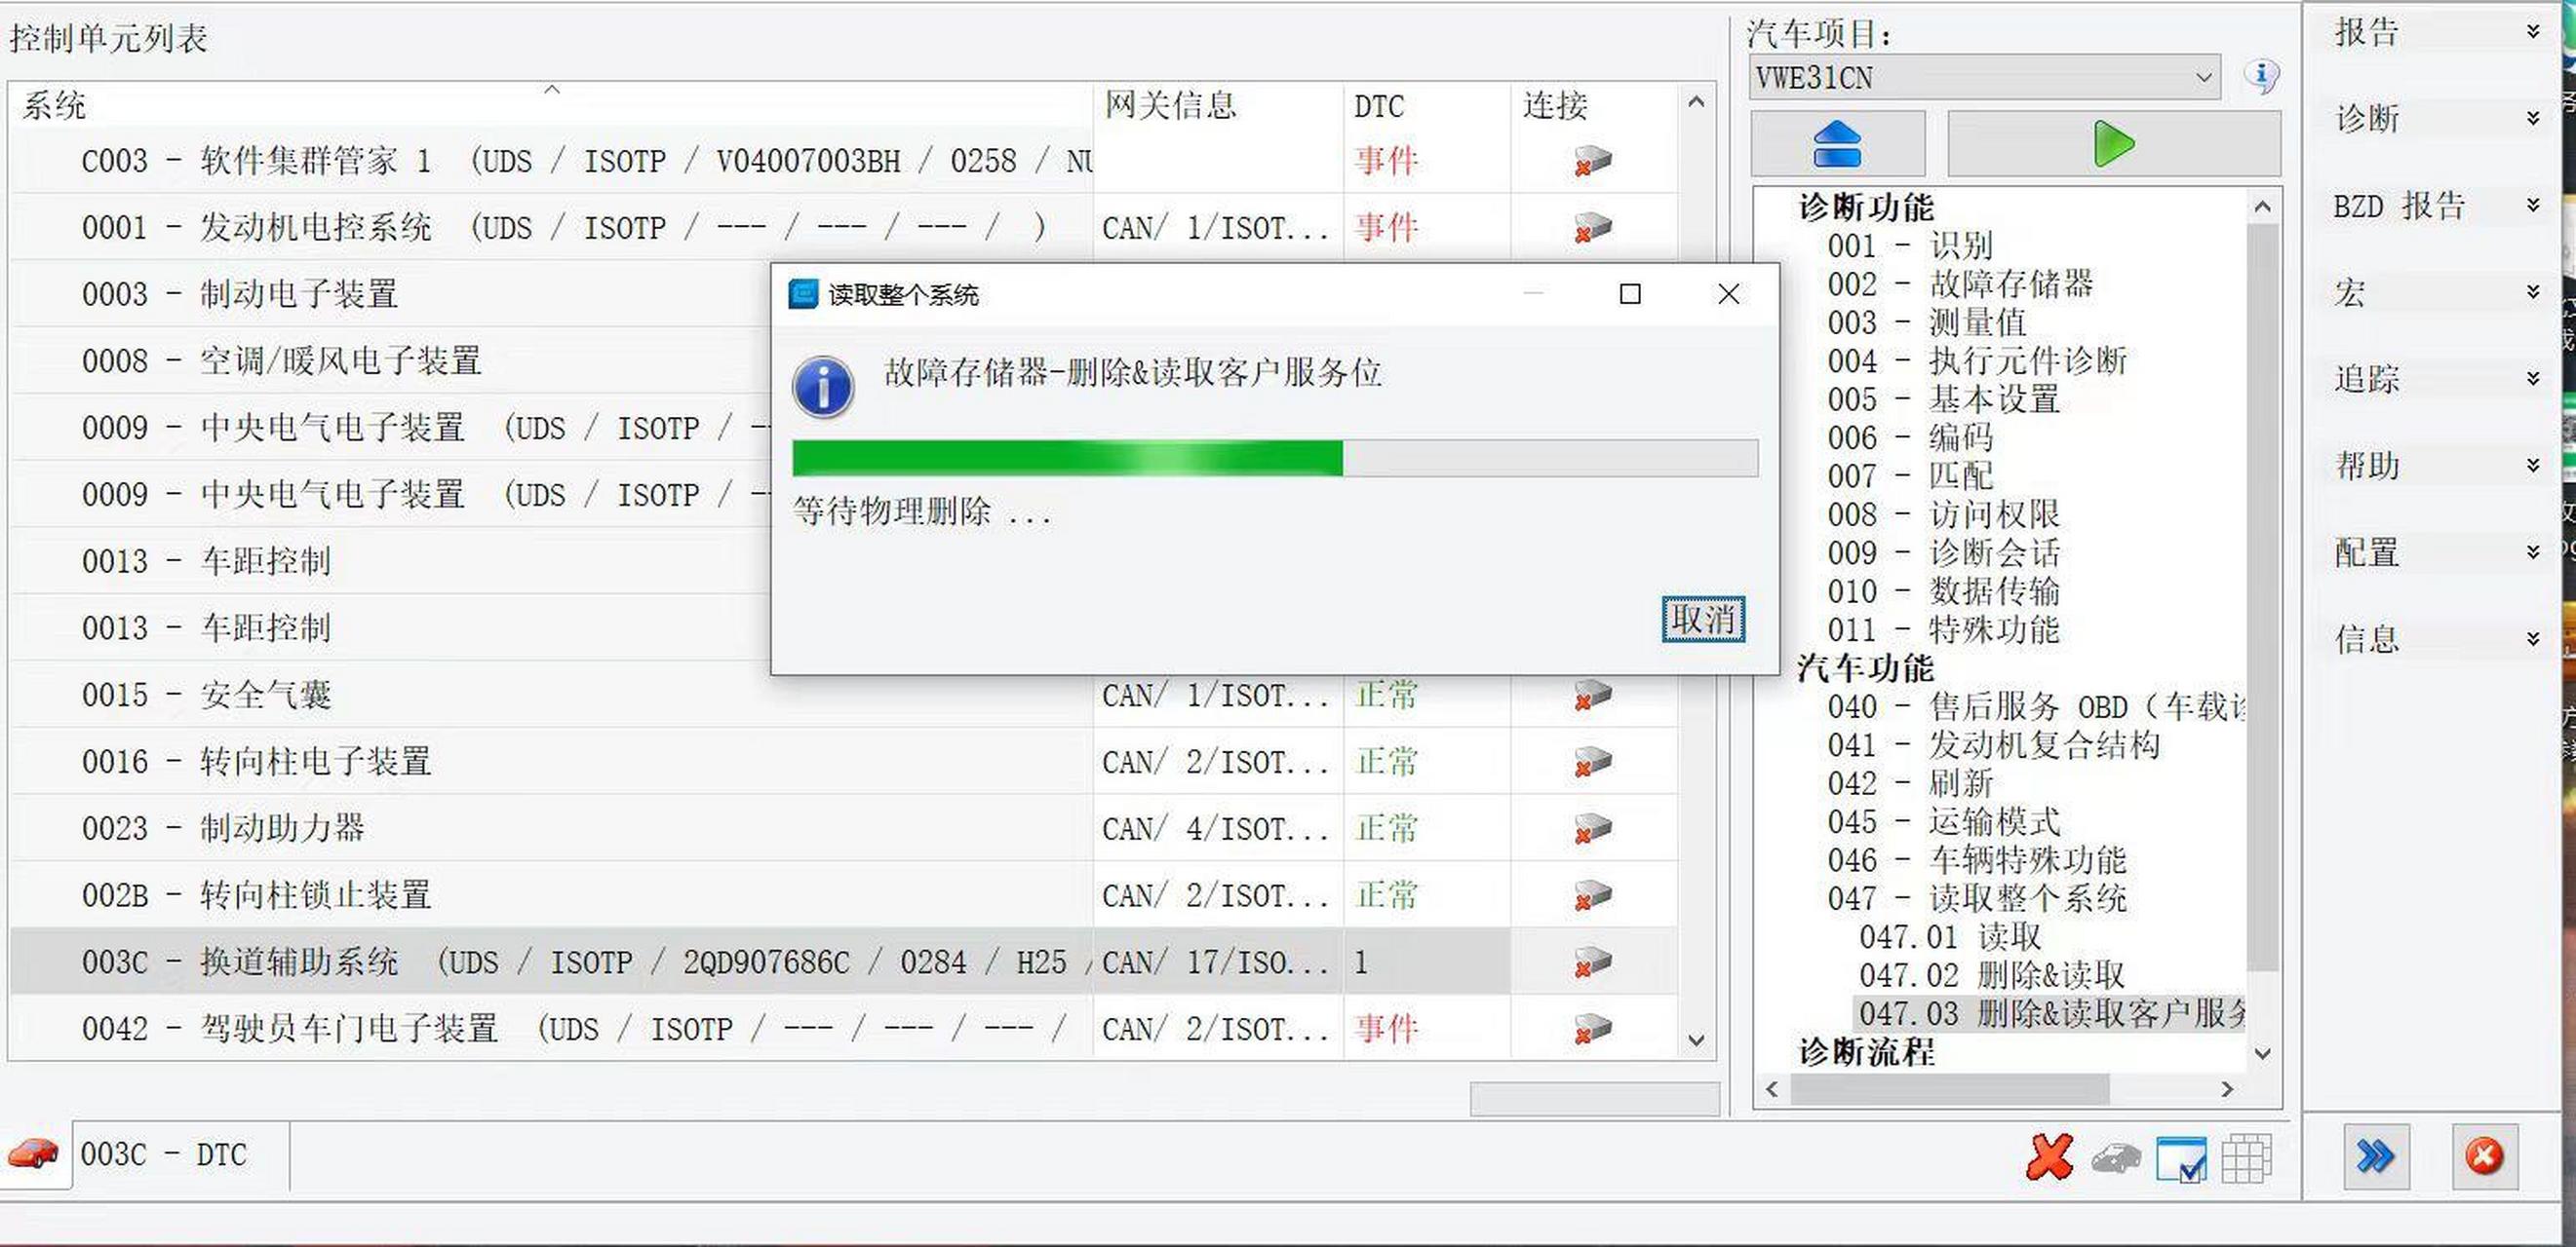Screen dimensions: 2576x1247
Task: Click the red circular stop button
Action: click(x=2484, y=1156)
